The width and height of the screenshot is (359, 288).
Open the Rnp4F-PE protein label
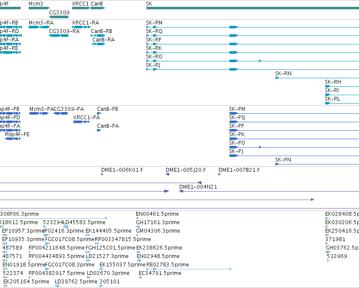point(17,134)
